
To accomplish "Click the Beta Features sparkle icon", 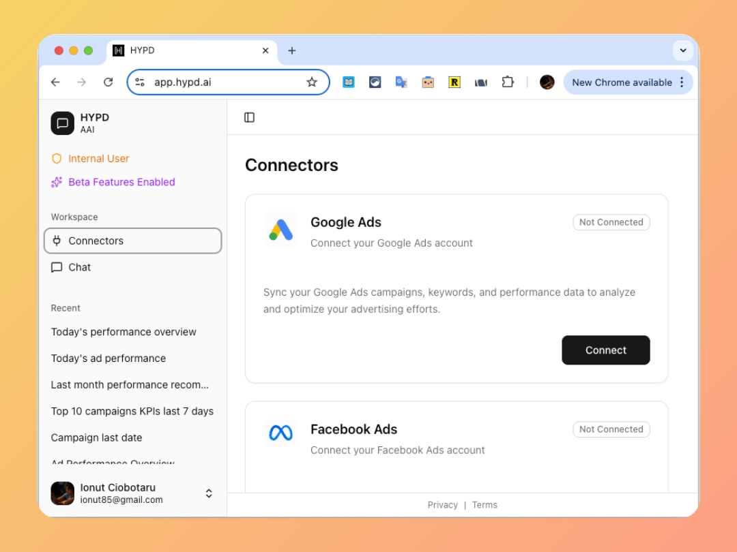I will pos(57,182).
